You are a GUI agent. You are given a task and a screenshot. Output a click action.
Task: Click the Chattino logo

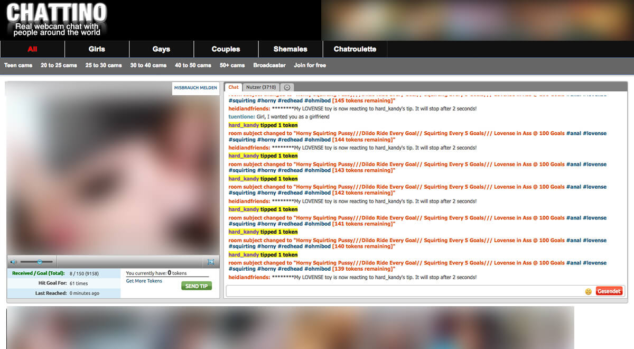tap(57, 20)
